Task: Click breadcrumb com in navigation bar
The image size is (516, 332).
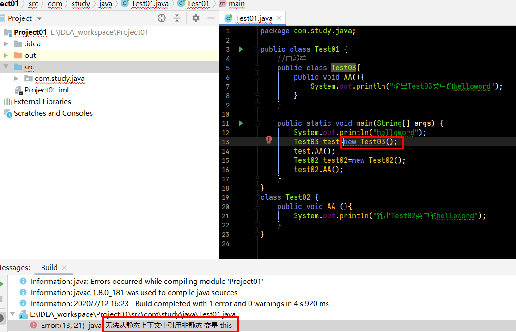Action: click(x=55, y=4)
